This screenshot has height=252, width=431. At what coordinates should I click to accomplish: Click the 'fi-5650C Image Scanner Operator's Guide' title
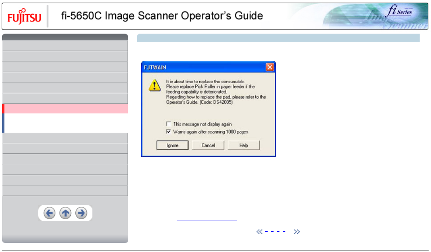click(x=162, y=16)
